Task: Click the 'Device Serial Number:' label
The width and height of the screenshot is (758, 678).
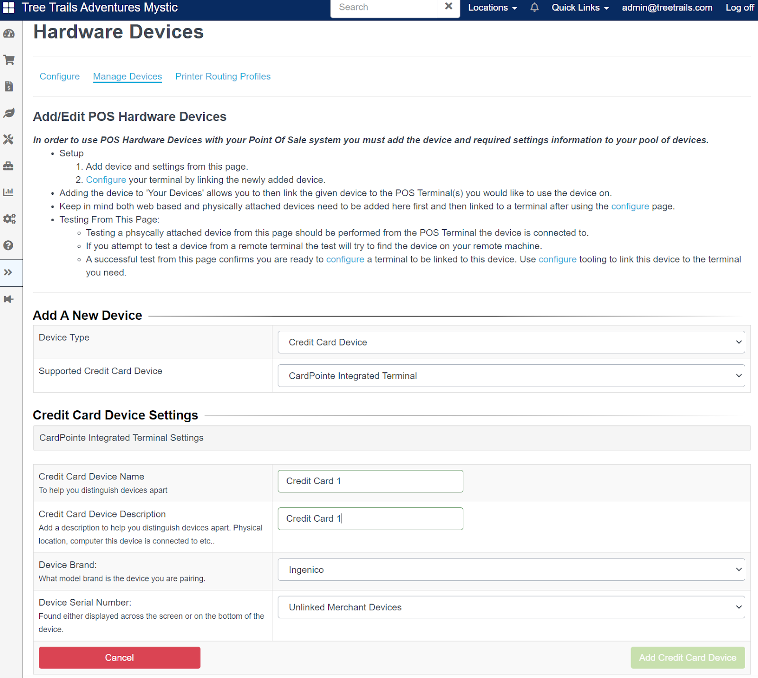Action: (x=85, y=602)
